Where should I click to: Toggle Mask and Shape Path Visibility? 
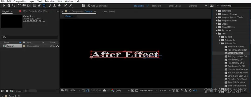point(87,91)
